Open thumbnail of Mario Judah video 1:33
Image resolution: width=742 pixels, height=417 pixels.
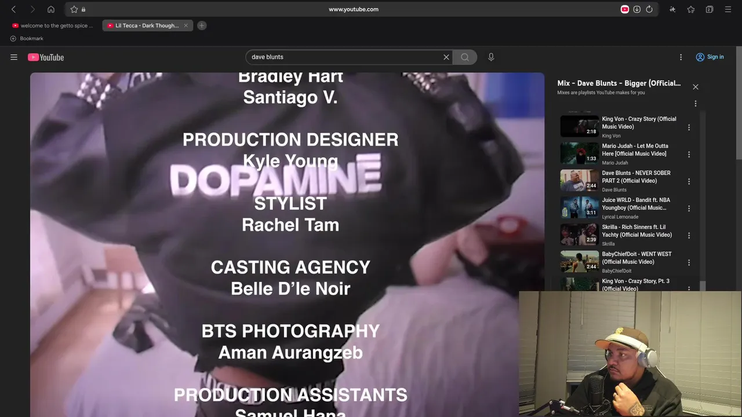click(579, 153)
